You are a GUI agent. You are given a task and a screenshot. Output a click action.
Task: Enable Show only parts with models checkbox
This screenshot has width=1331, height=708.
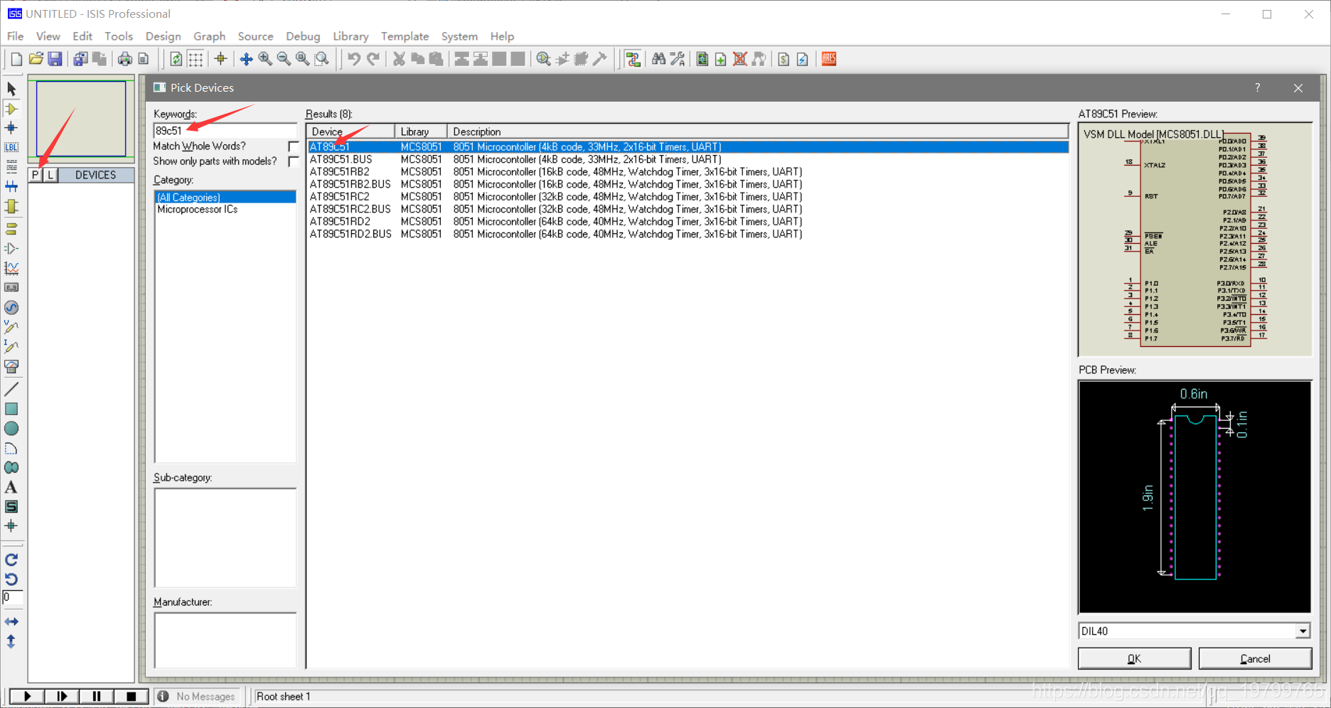(x=293, y=161)
